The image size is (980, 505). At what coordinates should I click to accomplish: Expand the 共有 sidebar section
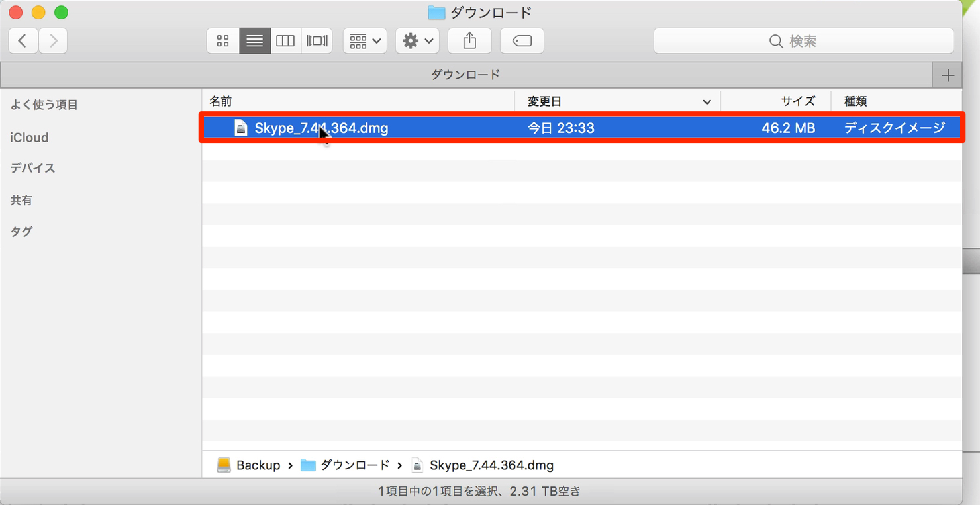pos(21,200)
